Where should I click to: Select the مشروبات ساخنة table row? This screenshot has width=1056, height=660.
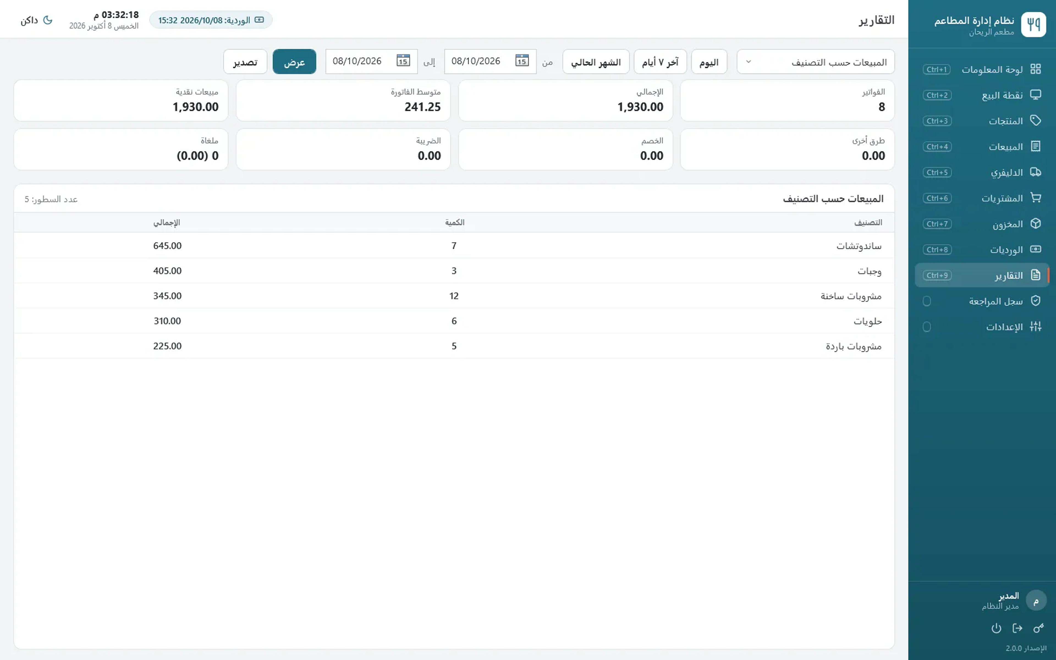(454, 296)
